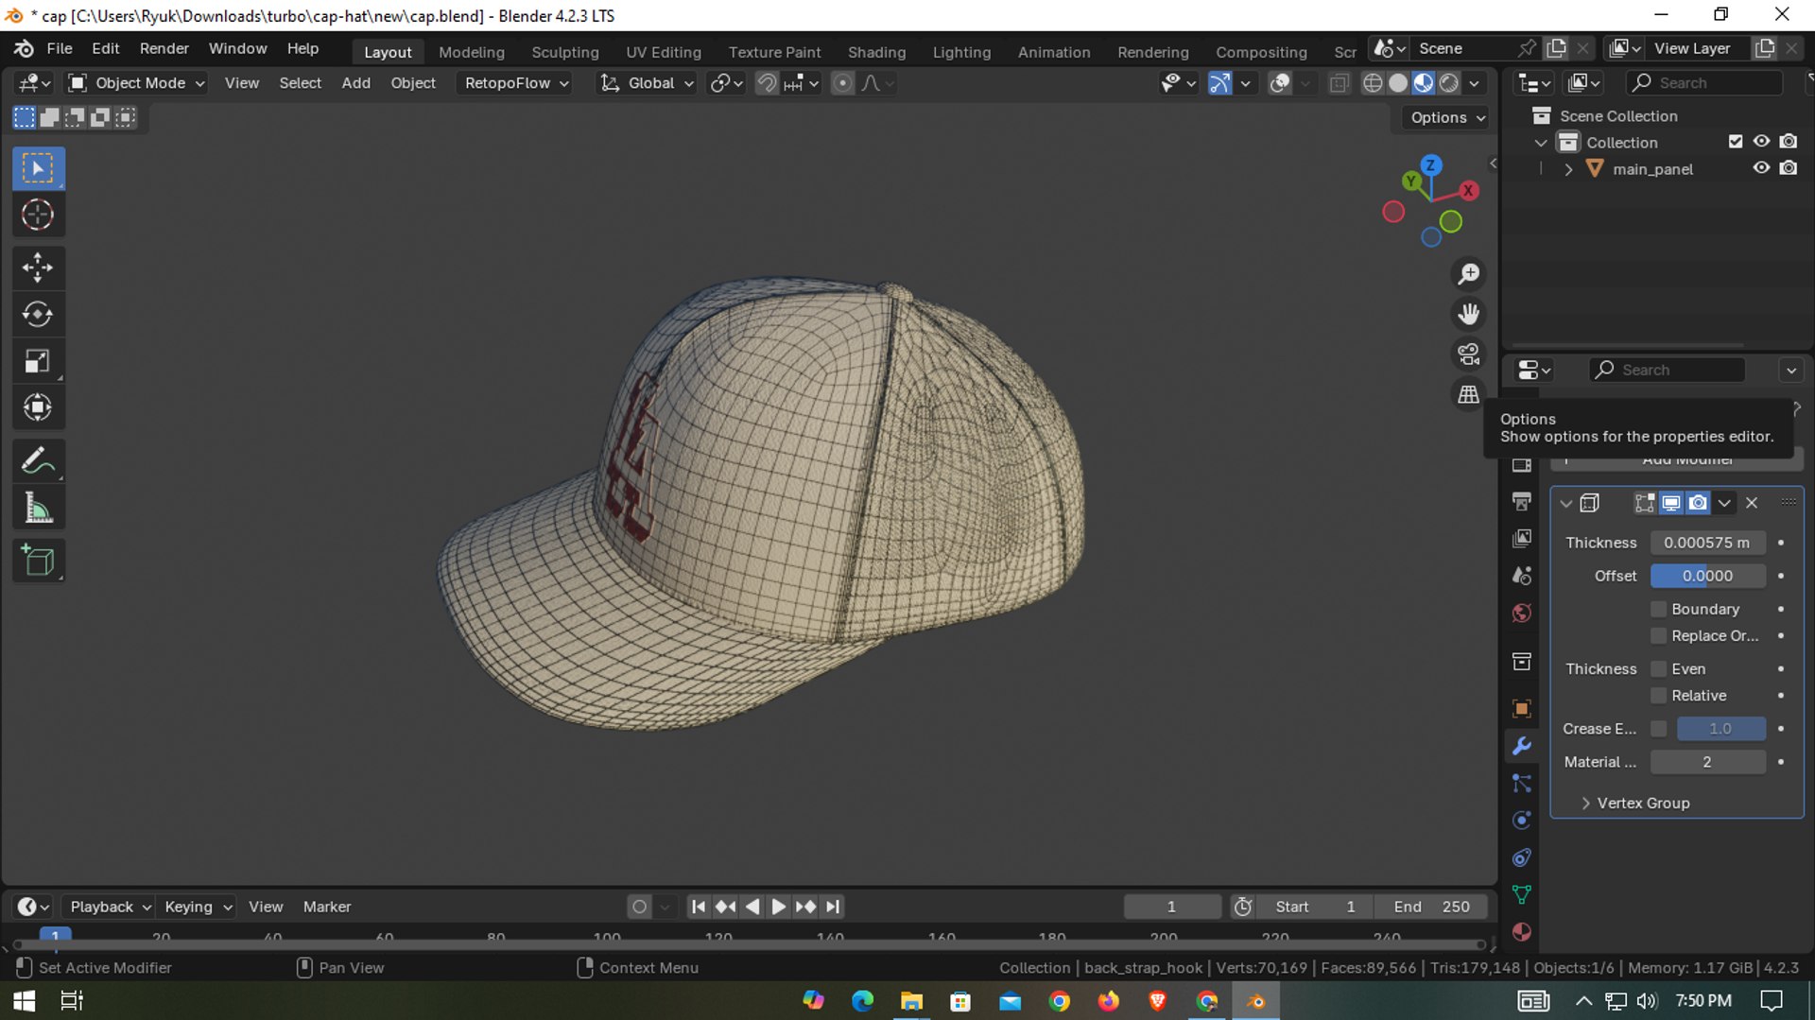Click the Pan view hand icon
This screenshot has width=1815, height=1020.
pyautogui.click(x=1468, y=314)
